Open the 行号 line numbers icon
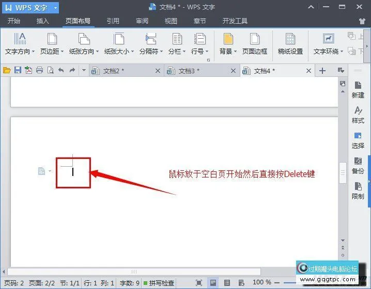The width and height of the screenshot is (371, 289). pyautogui.click(x=200, y=39)
